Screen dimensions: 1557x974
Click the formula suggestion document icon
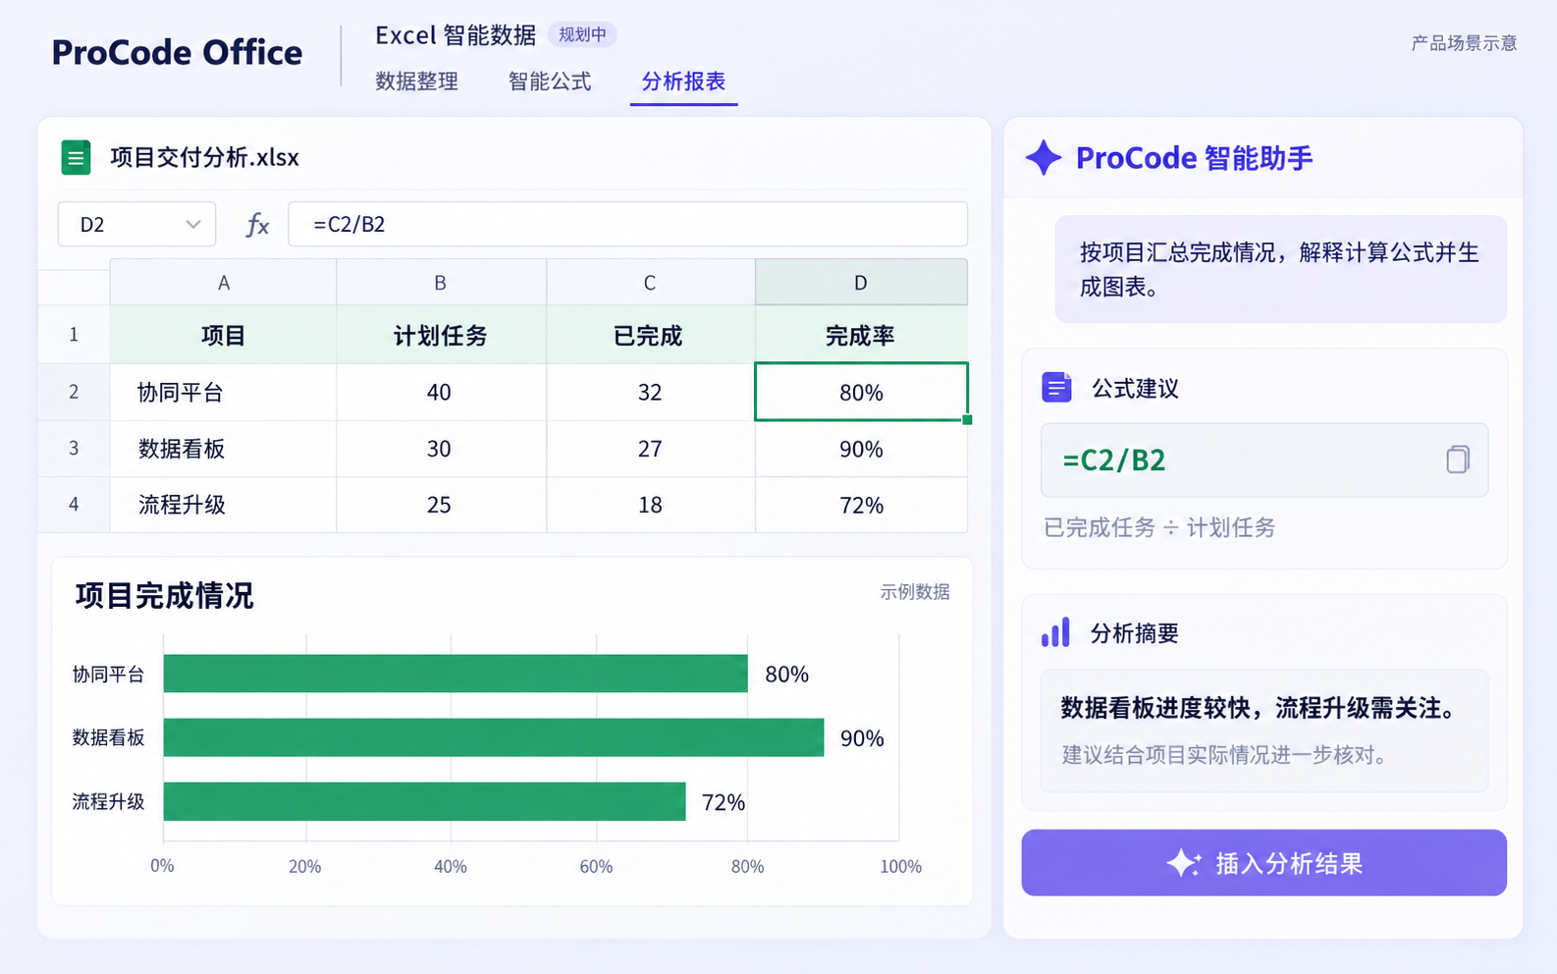[x=1056, y=388]
